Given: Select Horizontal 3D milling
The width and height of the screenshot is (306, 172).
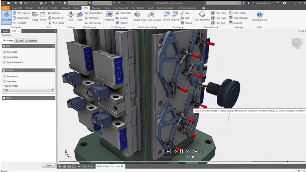Looking at the screenshot, I should pyautogui.click(x=123, y=13).
